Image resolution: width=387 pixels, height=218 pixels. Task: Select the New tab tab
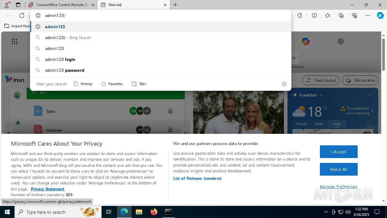tap(133, 5)
